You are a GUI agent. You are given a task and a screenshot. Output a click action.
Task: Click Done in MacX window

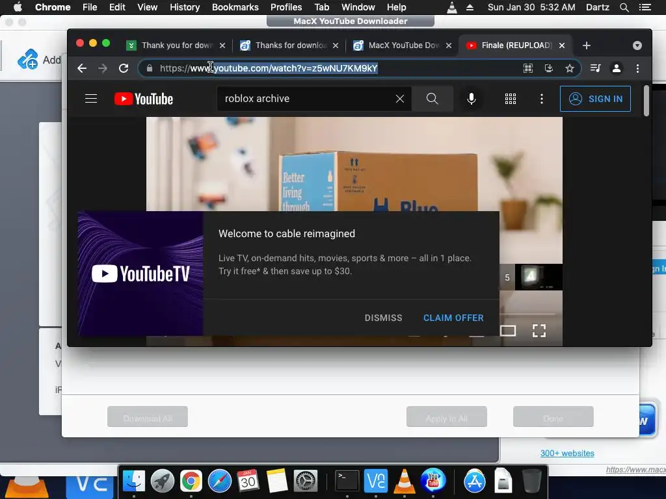click(553, 416)
